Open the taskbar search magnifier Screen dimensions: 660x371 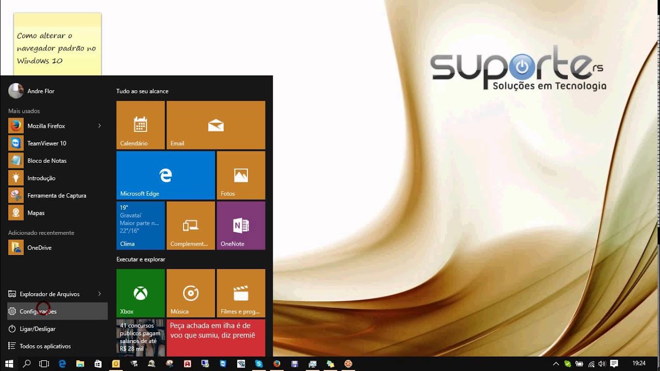click(x=27, y=363)
